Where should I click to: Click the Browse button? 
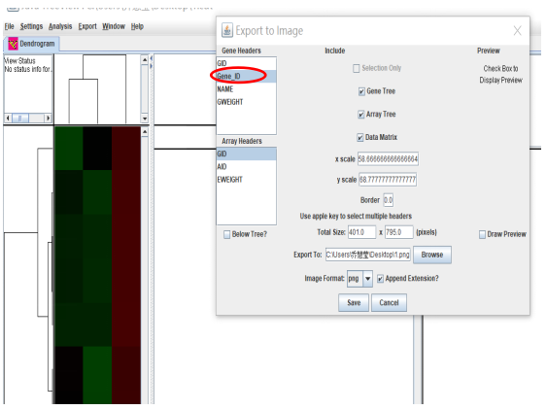coord(432,255)
